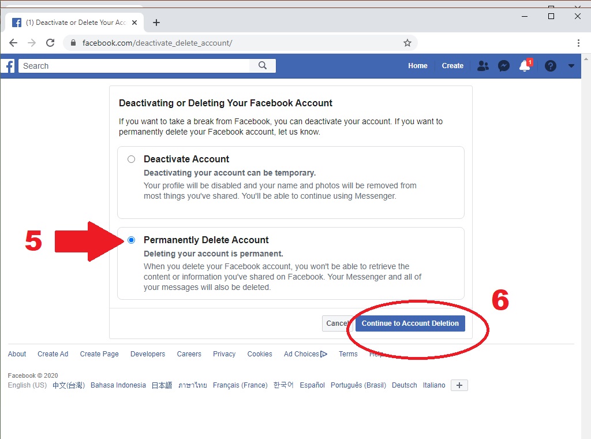The image size is (591, 439).
Task: Select the Deactivate Account radio button
Action: pyautogui.click(x=132, y=159)
